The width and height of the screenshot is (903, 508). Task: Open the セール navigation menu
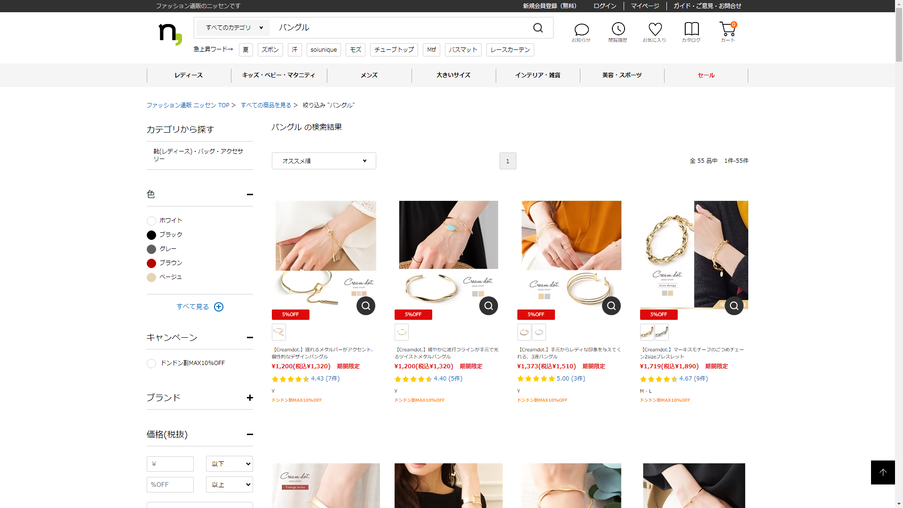(705, 75)
